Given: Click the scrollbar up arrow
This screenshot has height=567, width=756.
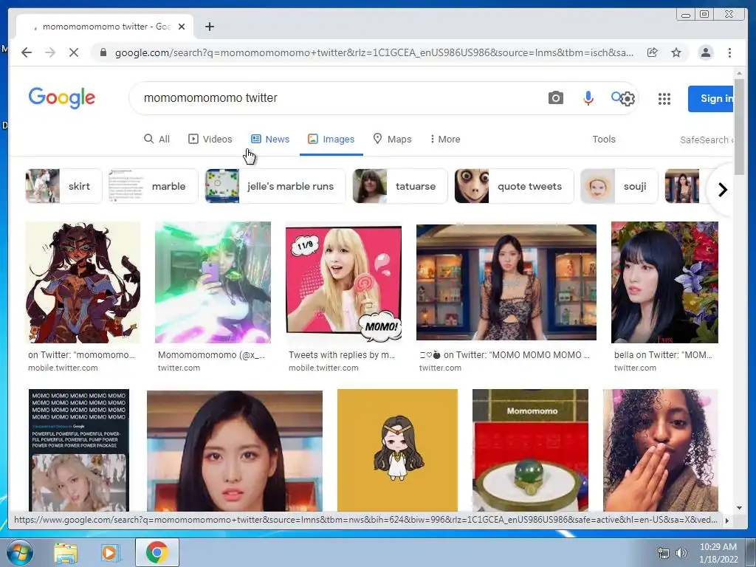Looking at the screenshot, I should pyautogui.click(x=739, y=73).
